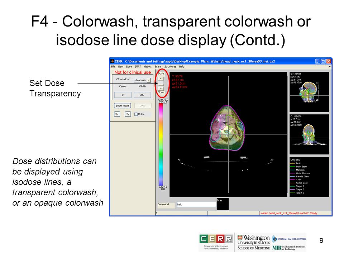
Task: Click the Parotid Gland legend entry
Action: (302, 177)
